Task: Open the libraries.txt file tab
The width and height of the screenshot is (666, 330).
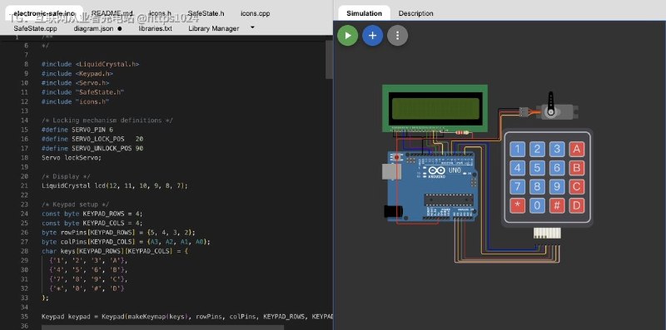Action: coord(155,28)
